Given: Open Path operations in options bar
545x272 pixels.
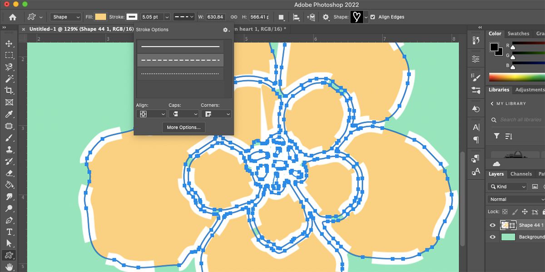Looking at the screenshot, I should pyautogui.click(x=282, y=17).
